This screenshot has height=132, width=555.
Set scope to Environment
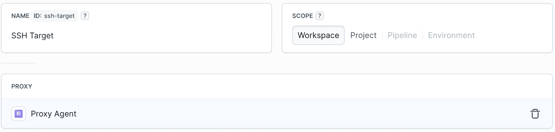click(451, 35)
